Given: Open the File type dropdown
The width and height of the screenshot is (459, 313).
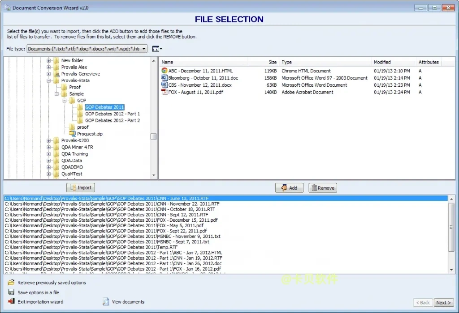Looking at the screenshot, I should coord(144,49).
